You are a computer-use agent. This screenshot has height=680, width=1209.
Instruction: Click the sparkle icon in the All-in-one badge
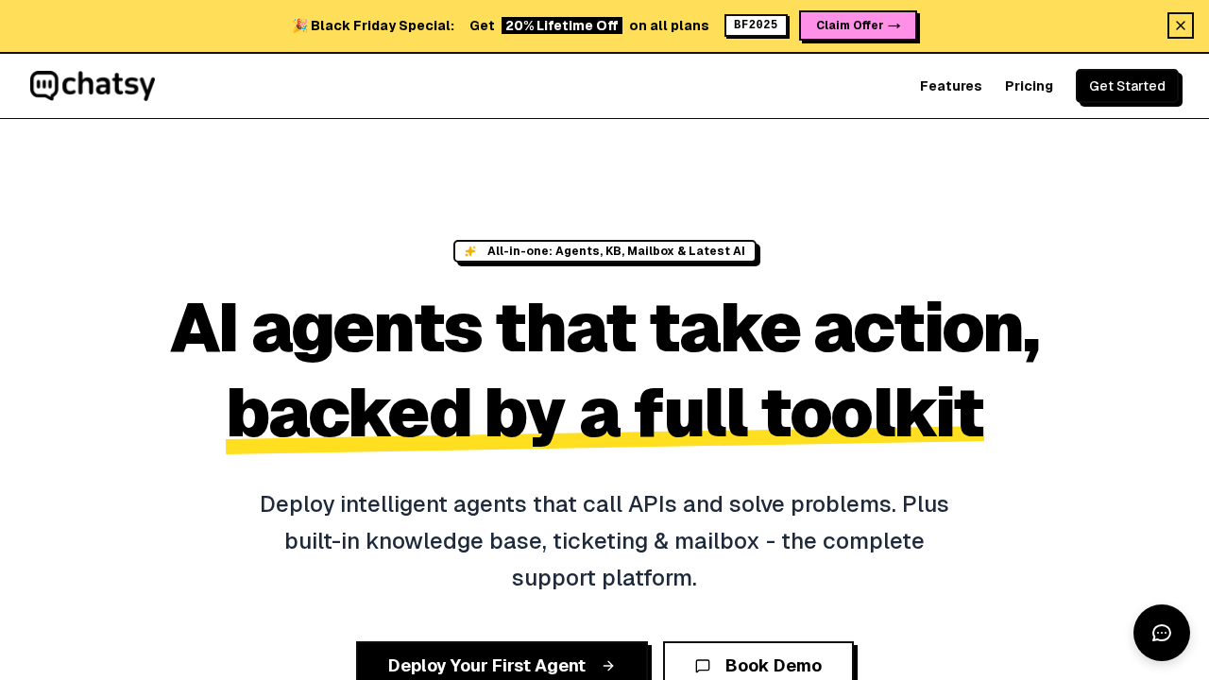[470, 251]
